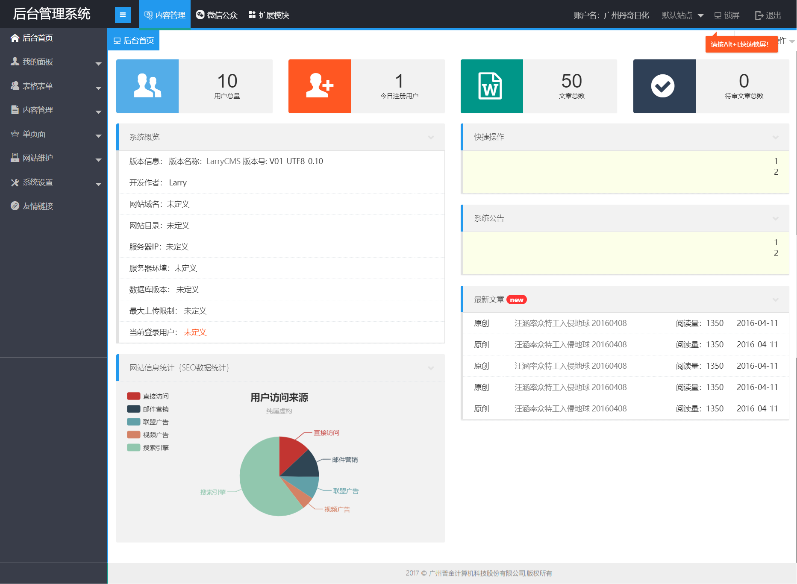
Task: Open the 扩展模块 top menu
Action: coord(269,15)
